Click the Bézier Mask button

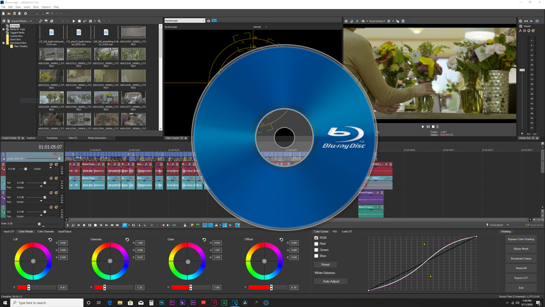(x=520, y=249)
